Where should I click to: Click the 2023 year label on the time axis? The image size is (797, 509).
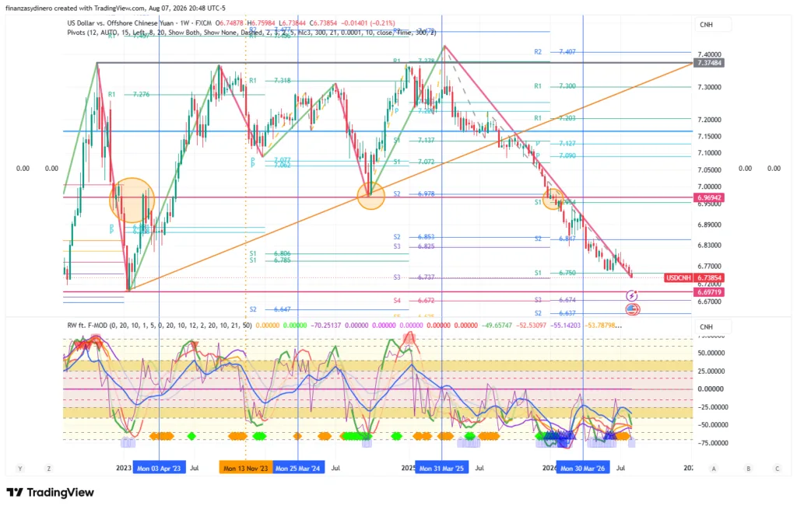[x=124, y=468]
